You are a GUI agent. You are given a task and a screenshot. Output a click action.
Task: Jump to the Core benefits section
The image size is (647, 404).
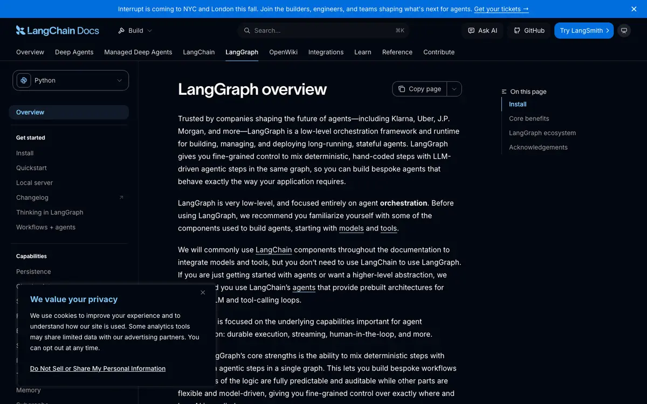529,119
